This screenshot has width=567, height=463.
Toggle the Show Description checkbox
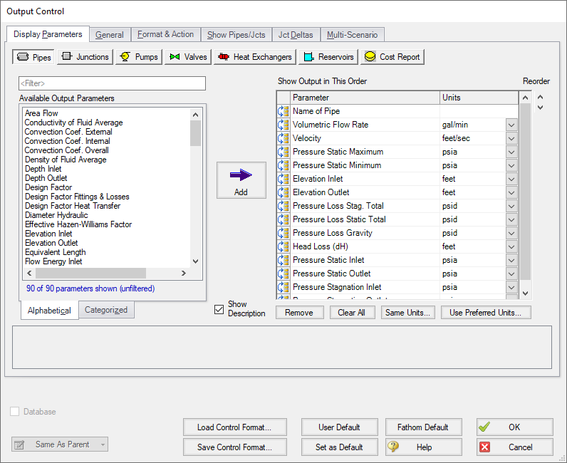pyautogui.click(x=219, y=309)
